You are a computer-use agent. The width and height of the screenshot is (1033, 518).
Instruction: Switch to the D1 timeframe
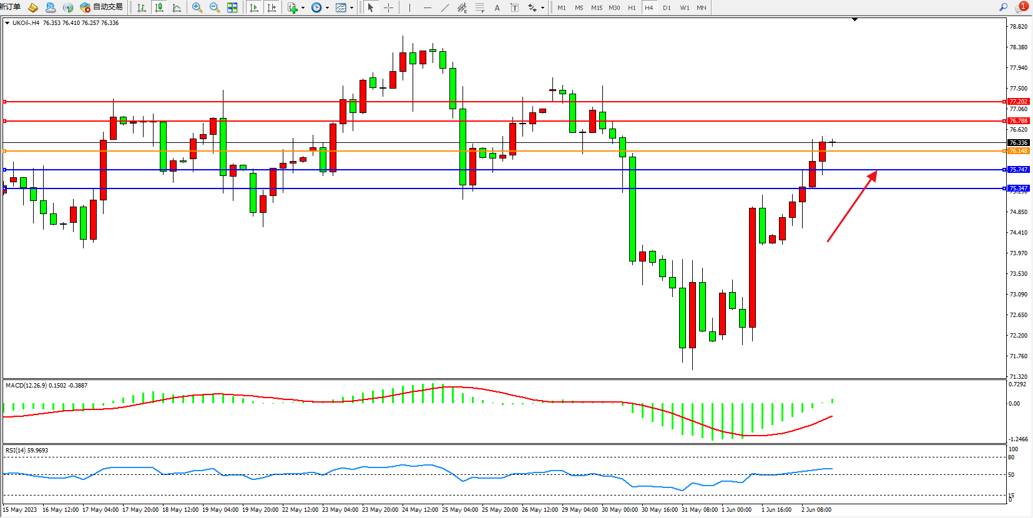pos(667,7)
